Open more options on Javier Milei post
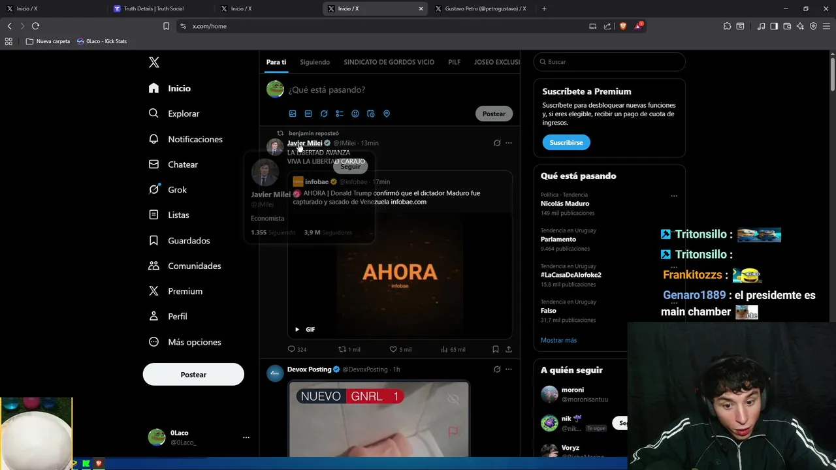The width and height of the screenshot is (836, 470). click(x=509, y=143)
